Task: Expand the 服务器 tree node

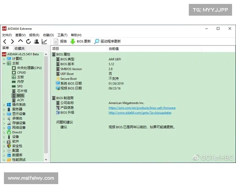Action: [4, 109]
